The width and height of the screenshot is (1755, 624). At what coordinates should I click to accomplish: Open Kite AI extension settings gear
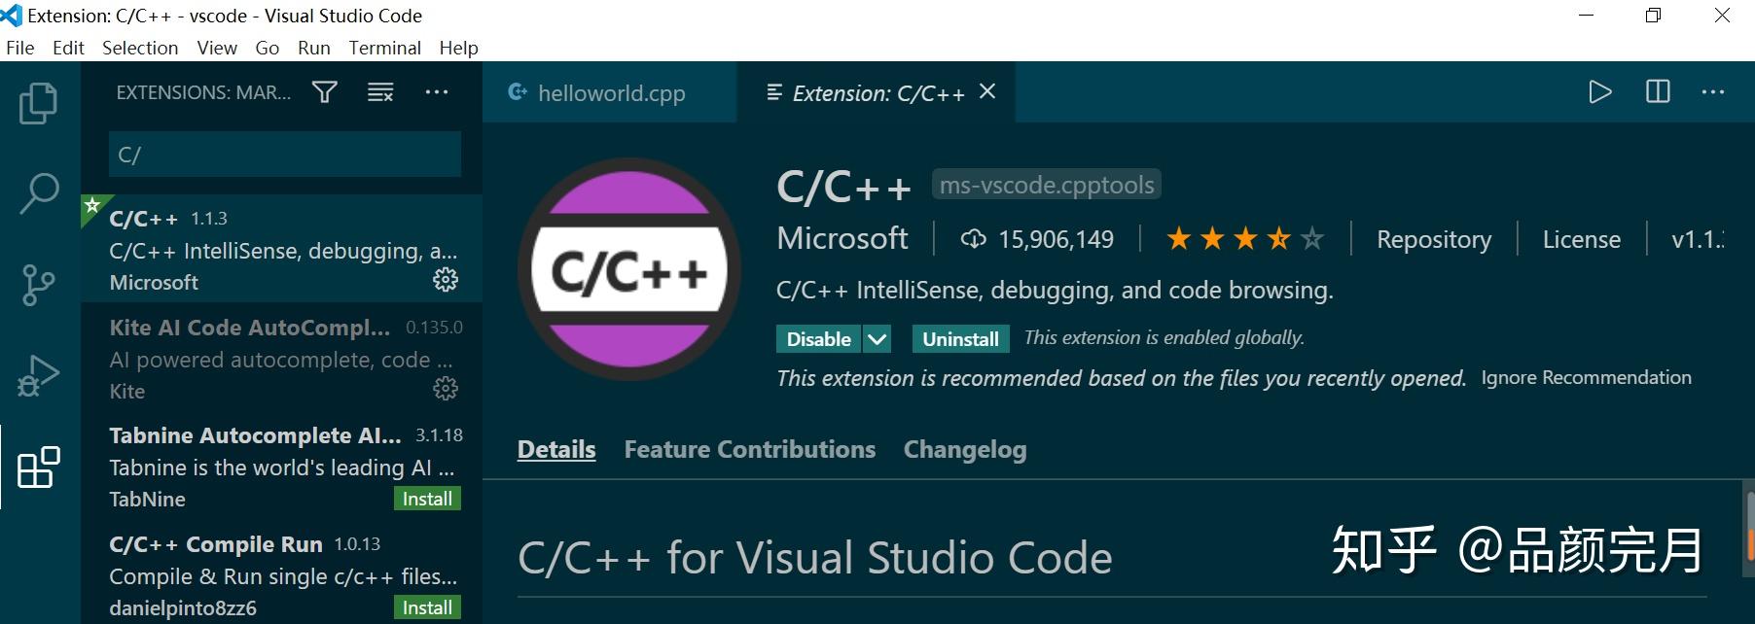(x=445, y=389)
